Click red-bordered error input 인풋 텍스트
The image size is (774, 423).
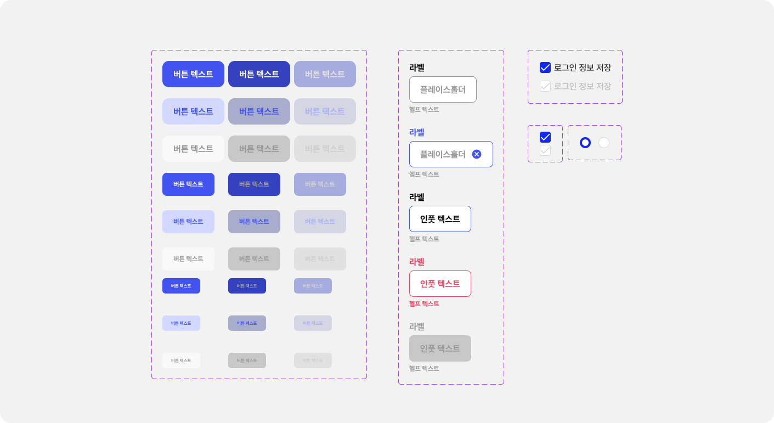(440, 284)
